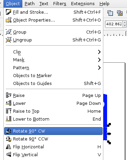The image size is (127, 160).
Task: Select Rotate 90° CCW menu entry
Action: pyautogui.click(x=53, y=139)
